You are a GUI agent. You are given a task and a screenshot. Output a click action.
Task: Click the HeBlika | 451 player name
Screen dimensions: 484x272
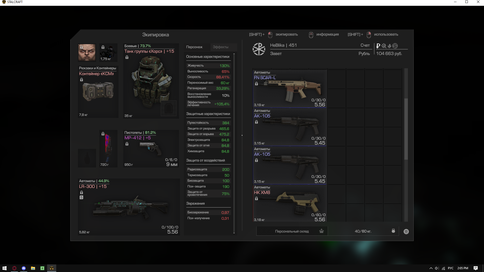pyautogui.click(x=283, y=45)
